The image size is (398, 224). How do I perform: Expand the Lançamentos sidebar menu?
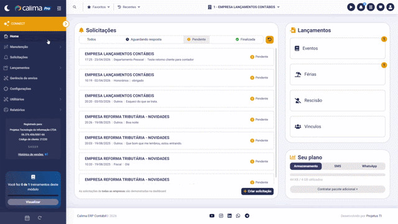click(33, 68)
